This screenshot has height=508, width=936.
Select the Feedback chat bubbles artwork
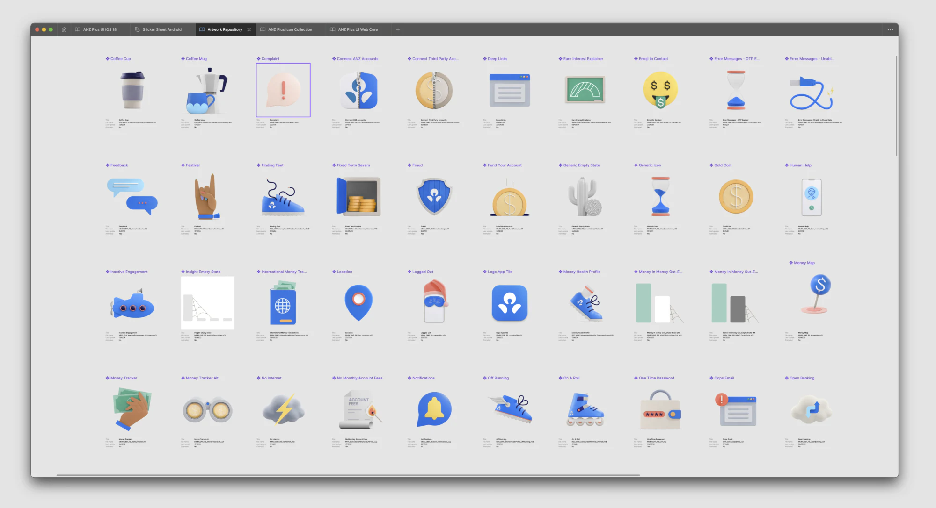[x=132, y=197]
